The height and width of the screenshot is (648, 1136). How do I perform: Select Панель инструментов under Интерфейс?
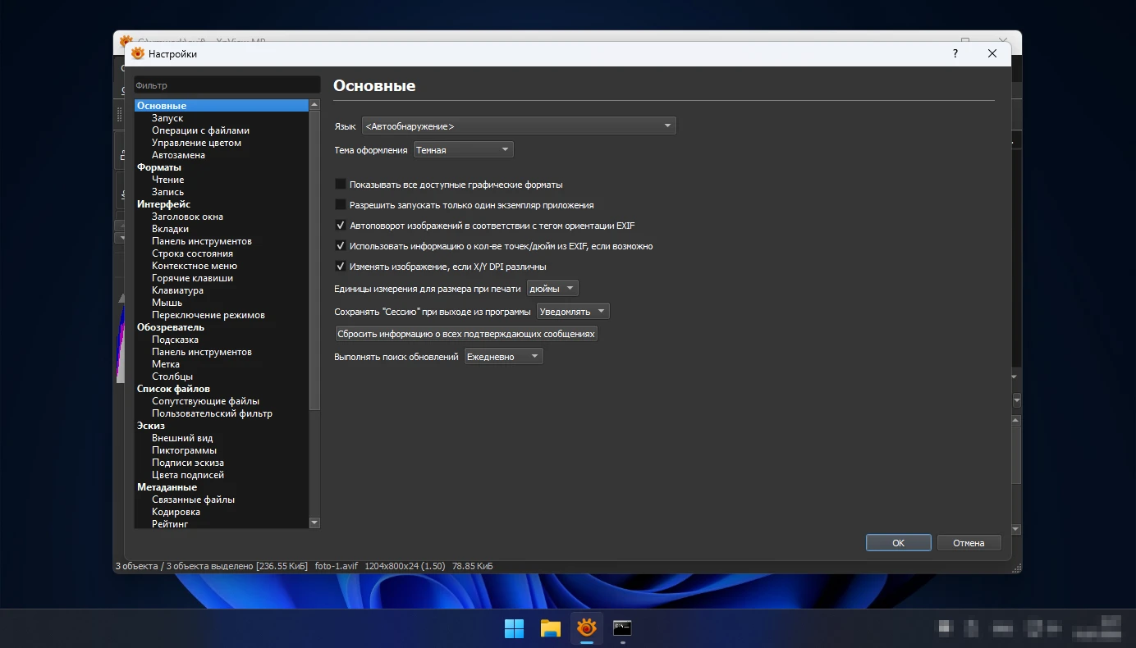(202, 241)
